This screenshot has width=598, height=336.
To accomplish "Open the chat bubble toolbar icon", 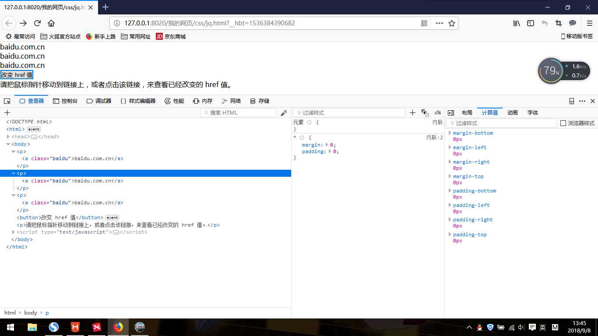I will pos(573,23).
